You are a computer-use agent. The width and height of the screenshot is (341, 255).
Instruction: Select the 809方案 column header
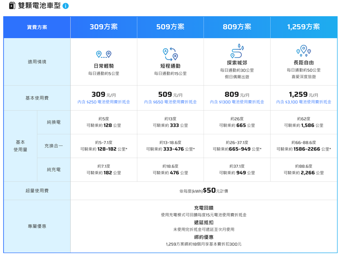point(237,27)
